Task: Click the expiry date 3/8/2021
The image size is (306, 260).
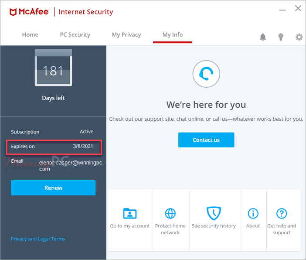Action: click(x=83, y=146)
